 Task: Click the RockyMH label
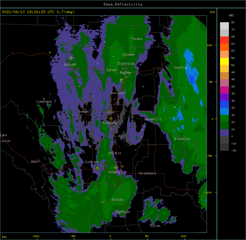pos(70,64)
